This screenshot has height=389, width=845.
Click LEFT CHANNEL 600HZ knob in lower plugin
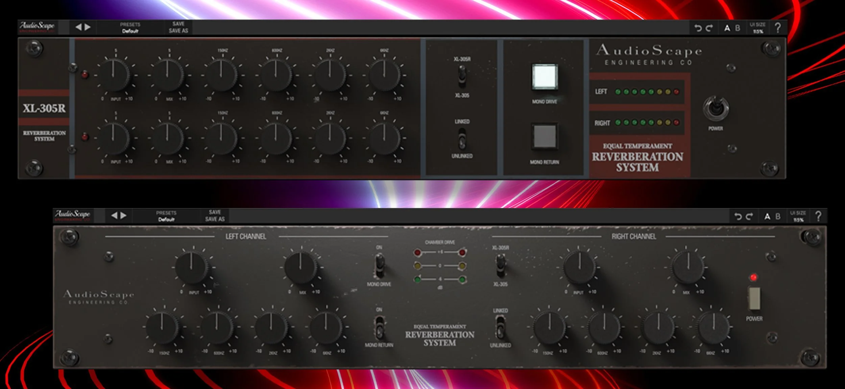pyautogui.click(x=217, y=327)
